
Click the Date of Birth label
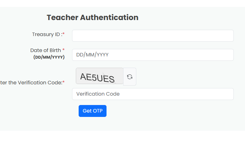[45, 50]
